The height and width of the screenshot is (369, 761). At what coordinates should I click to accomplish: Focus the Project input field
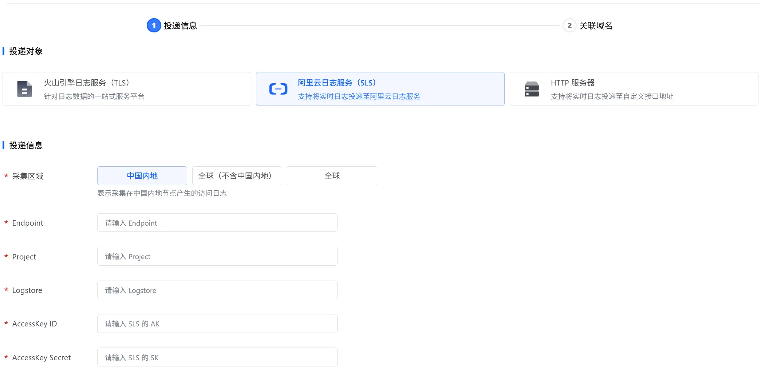(217, 256)
